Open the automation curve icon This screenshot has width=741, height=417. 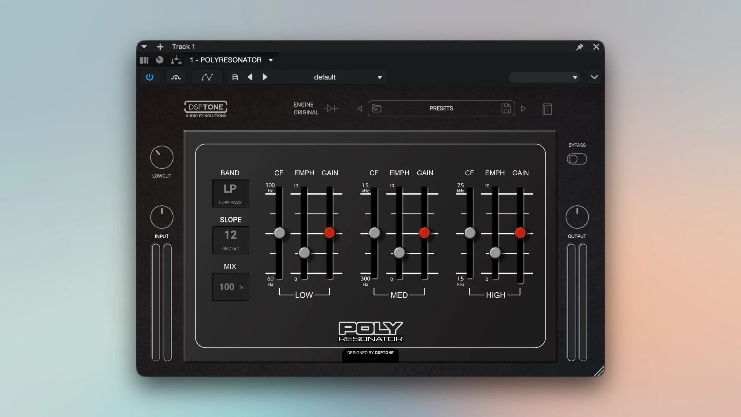coord(207,77)
